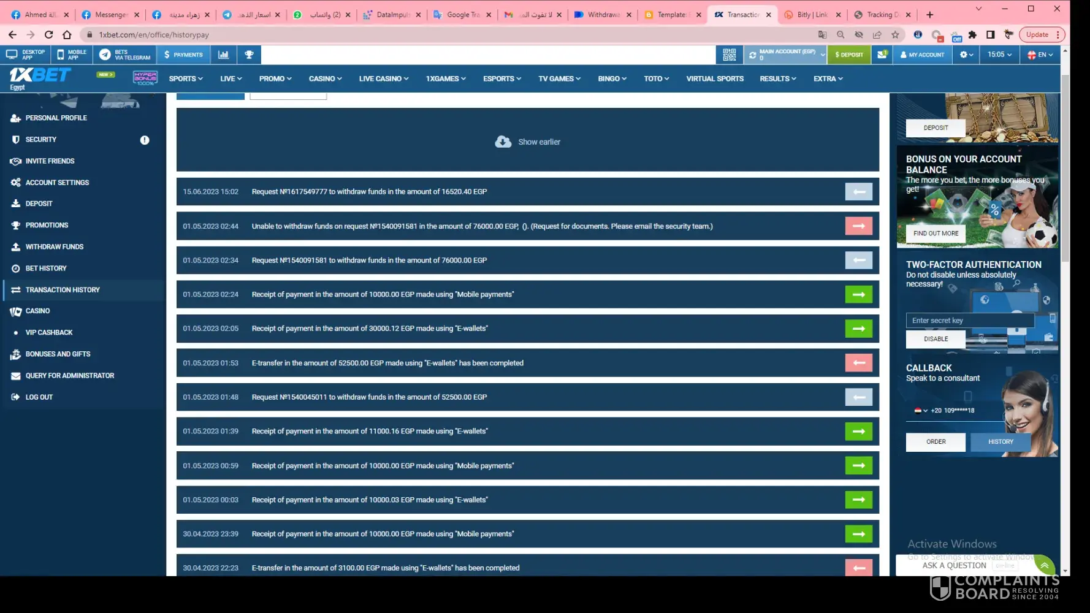Image resolution: width=1090 pixels, height=613 pixels.
Task: Open Withdraw Funds in sidebar
Action: coord(54,246)
